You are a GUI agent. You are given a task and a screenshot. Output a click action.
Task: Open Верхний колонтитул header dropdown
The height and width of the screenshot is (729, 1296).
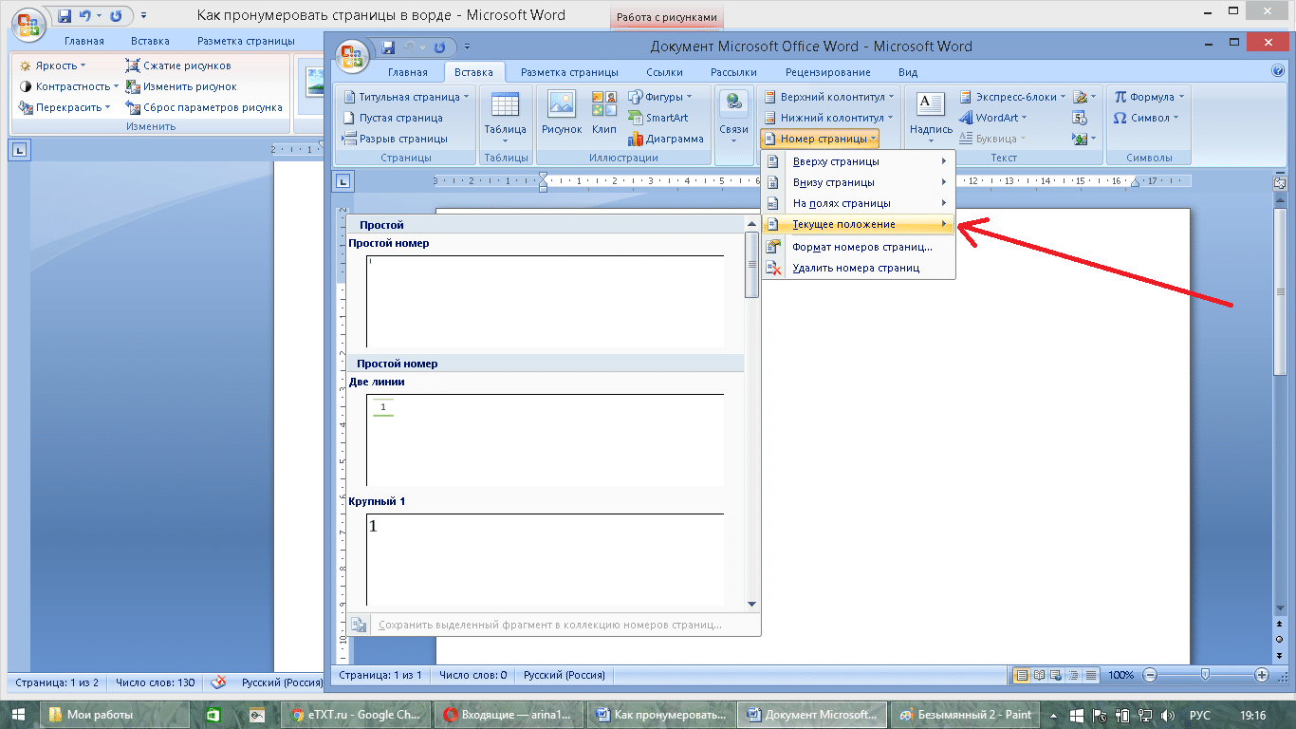(x=829, y=97)
